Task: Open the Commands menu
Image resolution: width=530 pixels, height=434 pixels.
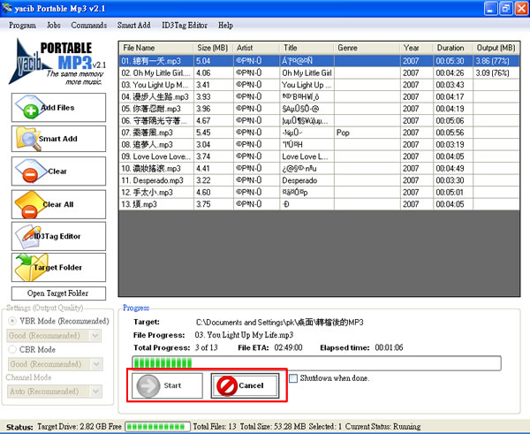Action: (x=87, y=26)
